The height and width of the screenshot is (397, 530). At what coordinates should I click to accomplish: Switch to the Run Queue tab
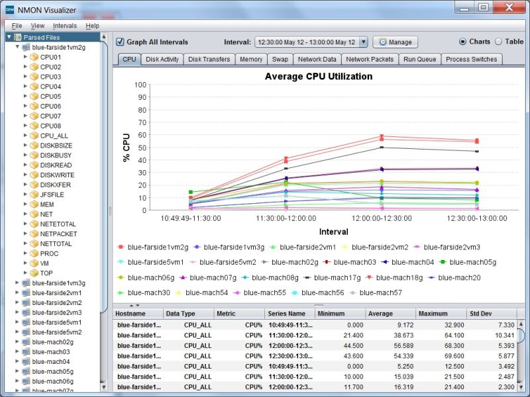(420, 59)
